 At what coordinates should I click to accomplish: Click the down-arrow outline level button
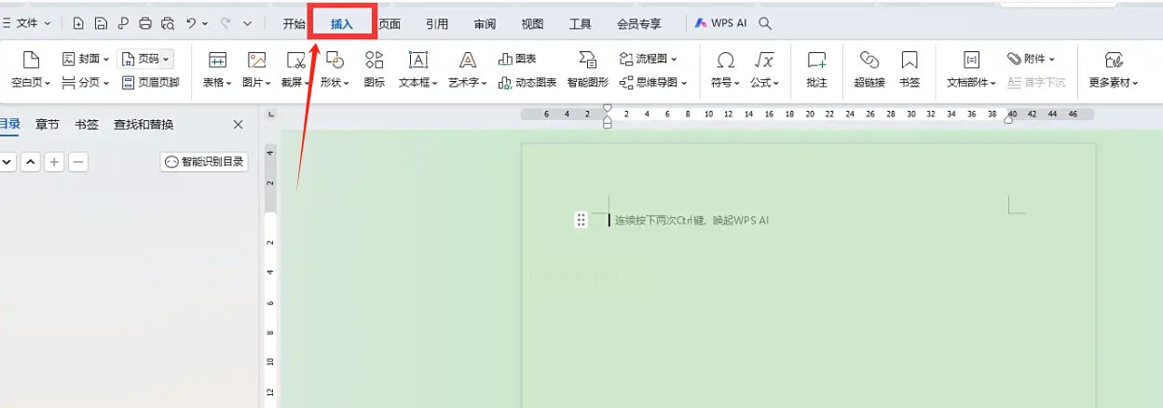pos(7,162)
